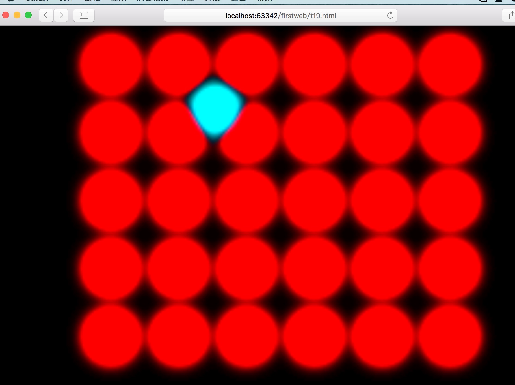Click first circle in the second row
515x385 pixels.
click(111, 133)
